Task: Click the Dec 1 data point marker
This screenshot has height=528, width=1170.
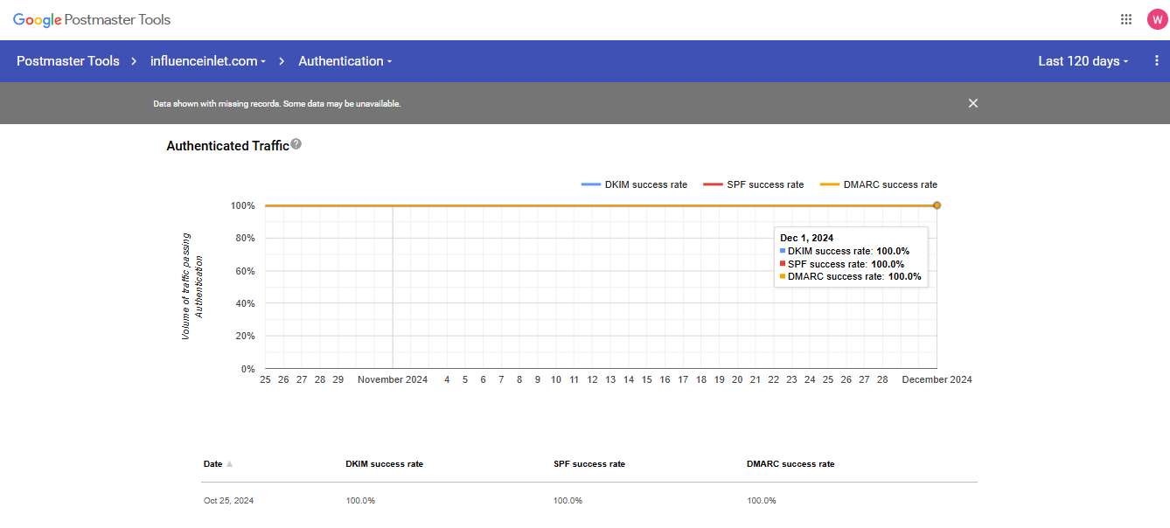Action: tap(937, 205)
